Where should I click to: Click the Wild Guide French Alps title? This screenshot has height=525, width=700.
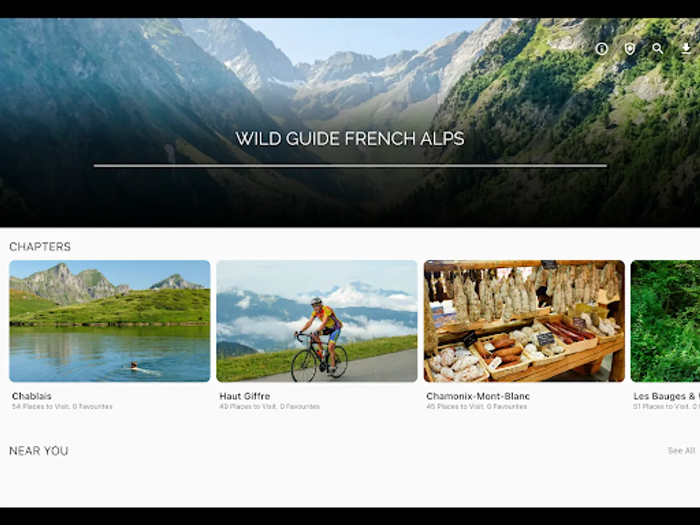pyautogui.click(x=350, y=139)
